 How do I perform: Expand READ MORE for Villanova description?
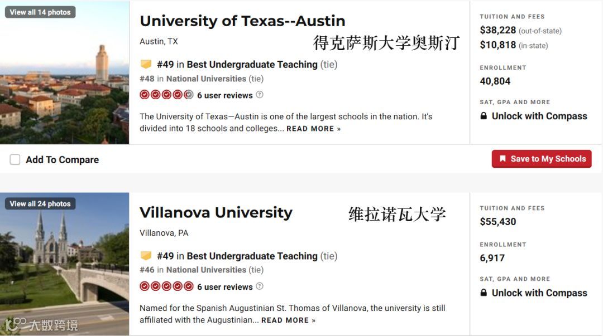point(289,320)
